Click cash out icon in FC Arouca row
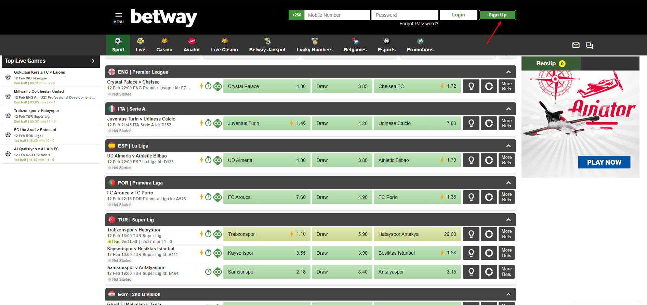 218,197
